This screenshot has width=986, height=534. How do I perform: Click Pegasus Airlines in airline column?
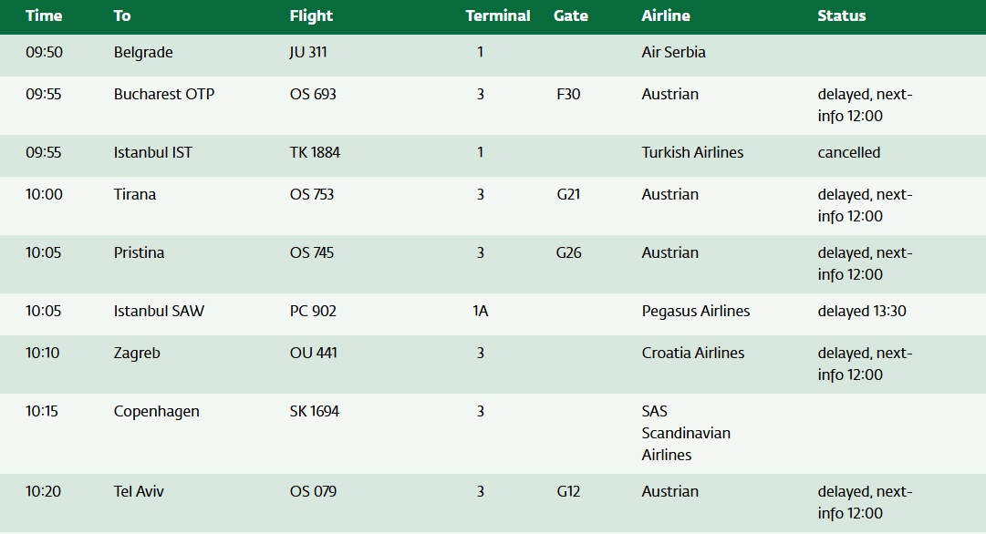pyautogui.click(x=695, y=311)
